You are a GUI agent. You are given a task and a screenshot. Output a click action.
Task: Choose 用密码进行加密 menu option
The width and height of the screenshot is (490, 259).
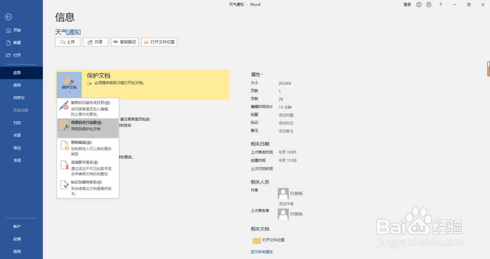[88, 128]
